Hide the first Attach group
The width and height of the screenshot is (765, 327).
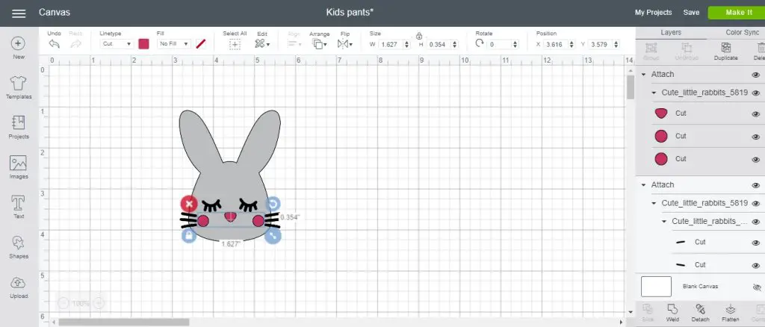click(756, 75)
